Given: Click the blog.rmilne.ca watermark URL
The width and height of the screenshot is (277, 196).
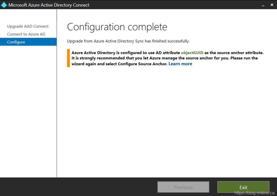Looking at the screenshot, I should pos(254,193).
